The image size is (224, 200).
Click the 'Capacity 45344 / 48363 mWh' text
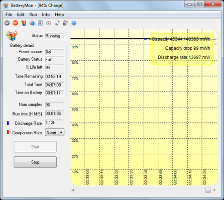pyautogui.click(x=181, y=39)
